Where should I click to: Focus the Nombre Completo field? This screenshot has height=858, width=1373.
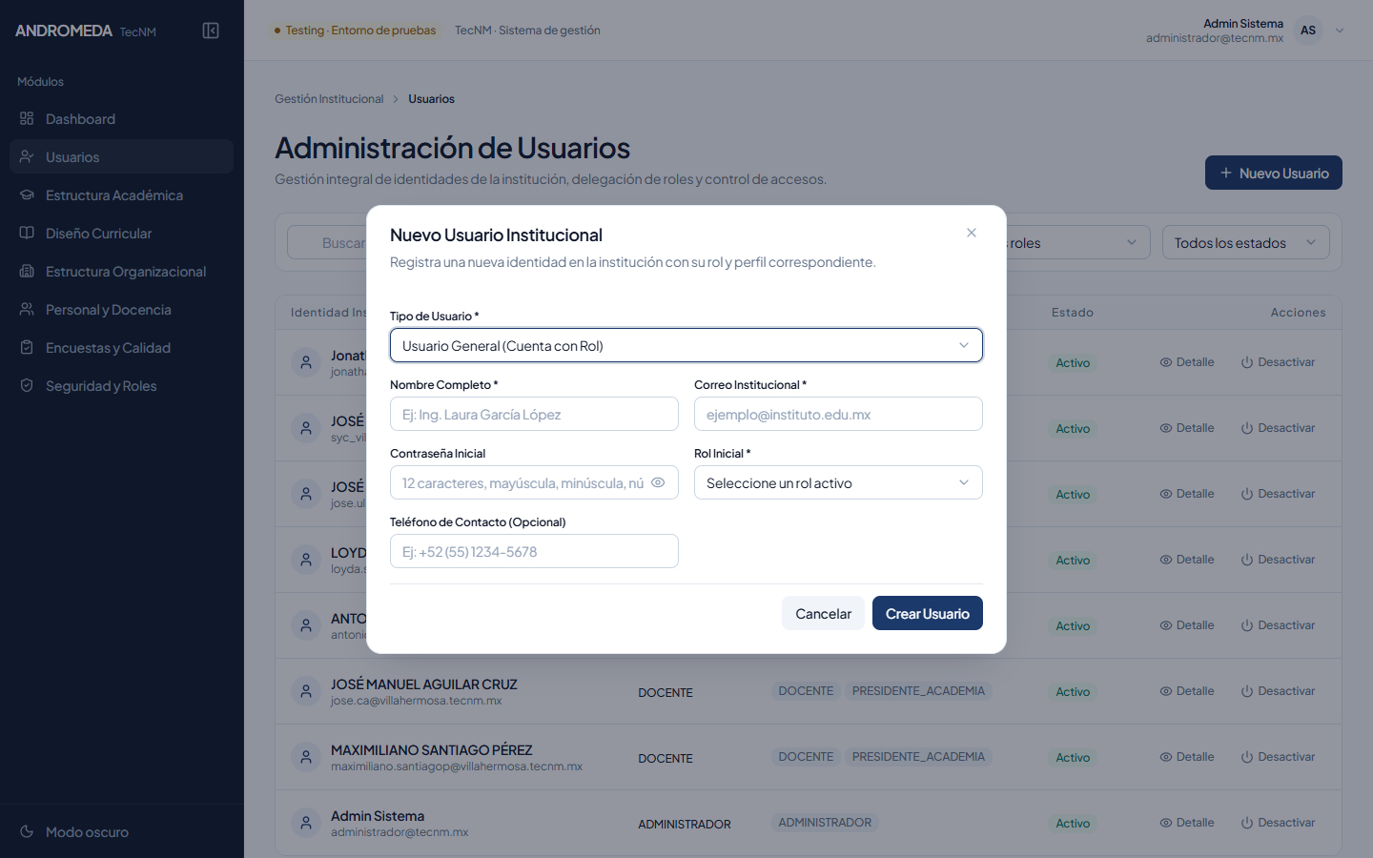pos(534,414)
